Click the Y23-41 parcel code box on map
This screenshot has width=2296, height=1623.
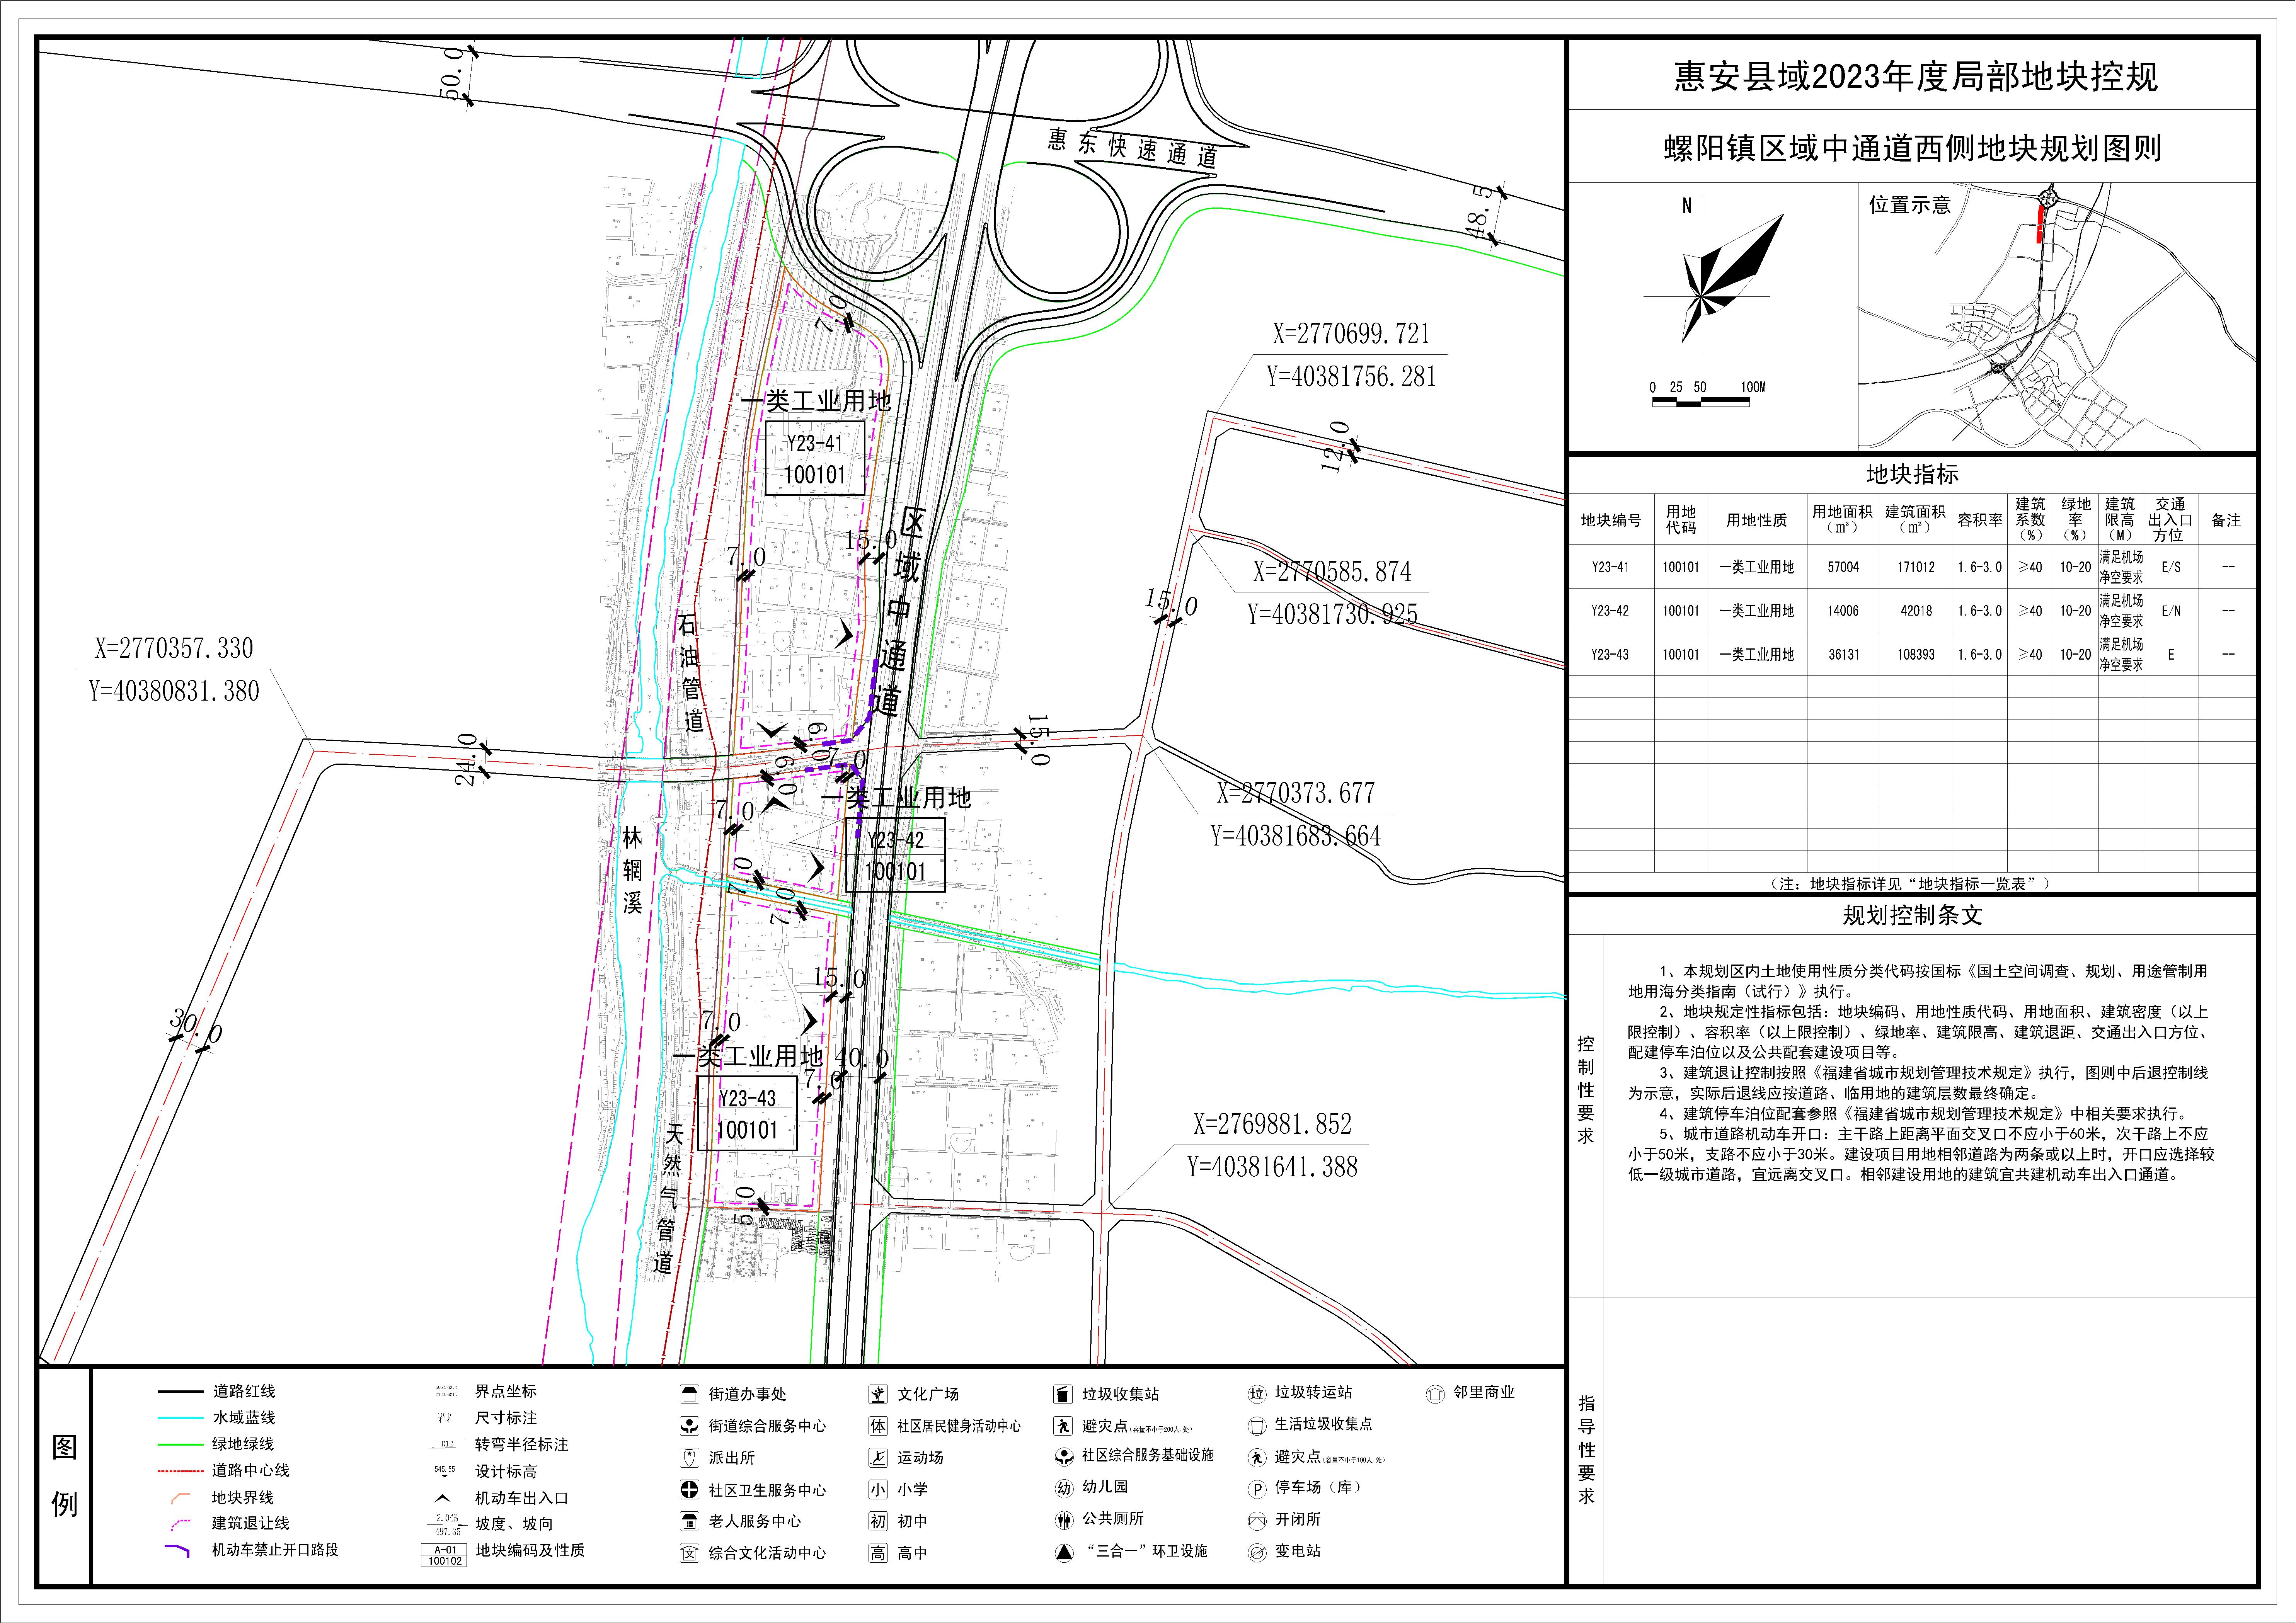pyautogui.click(x=814, y=458)
